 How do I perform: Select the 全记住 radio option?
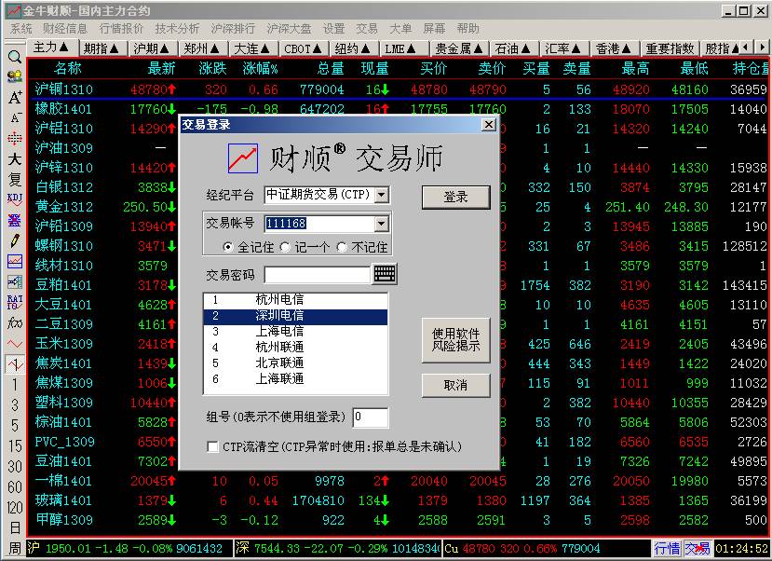228,247
